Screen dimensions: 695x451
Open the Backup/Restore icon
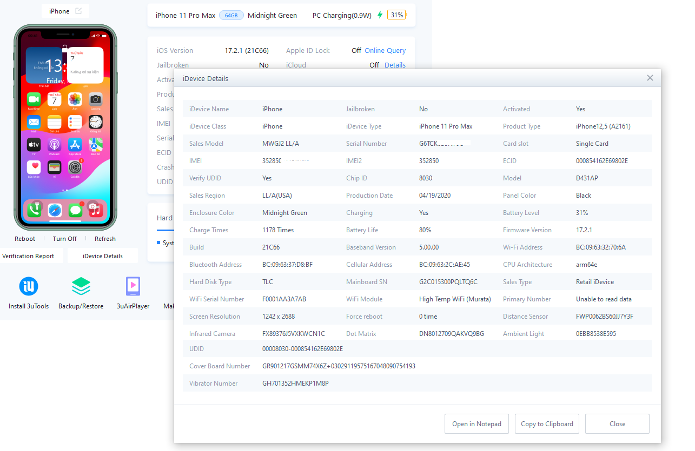pos(81,286)
